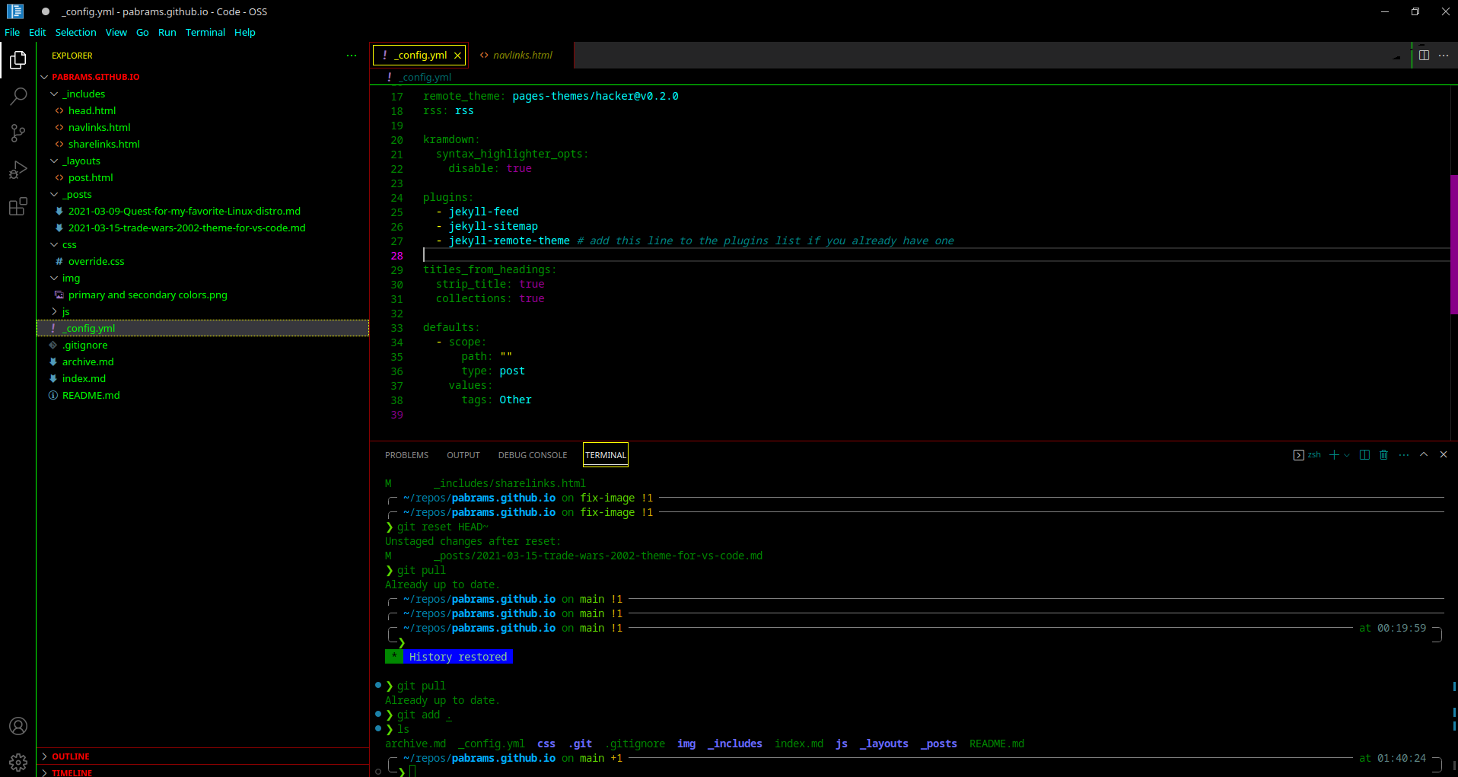
Task: Switch to the Debug Console tab
Action: click(533, 455)
